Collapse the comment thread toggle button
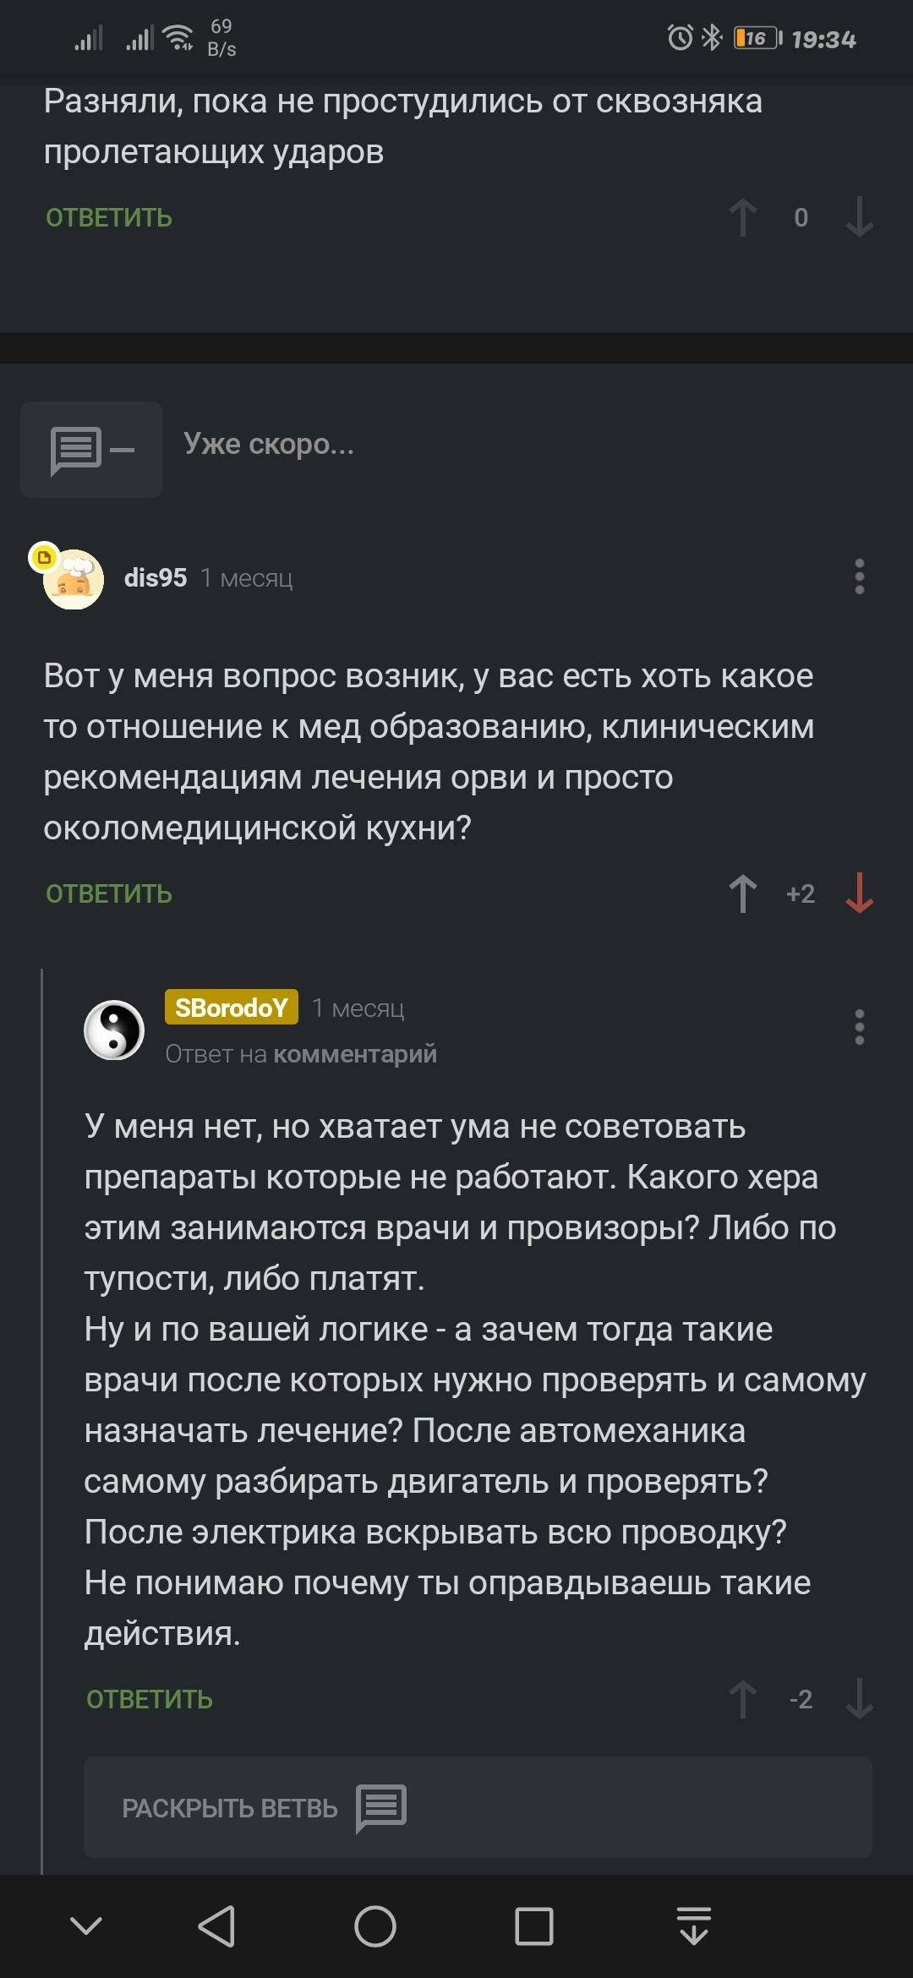Image resolution: width=913 pixels, height=1978 pixels. (91, 449)
